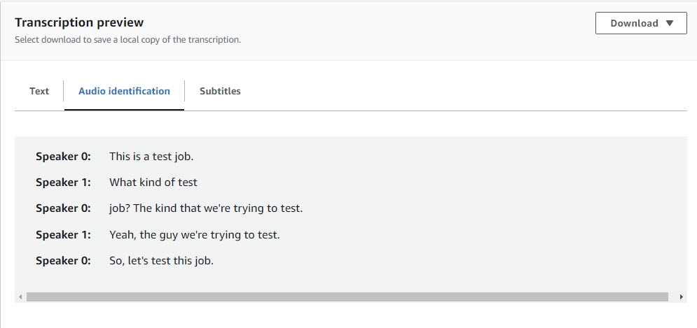Image resolution: width=697 pixels, height=328 pixels.
Task: Select the Audio identification tab
Action: pos(124,91)
